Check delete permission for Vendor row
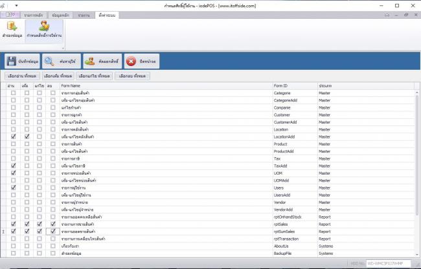Screen dimensions: 421x269 [53, 202]
